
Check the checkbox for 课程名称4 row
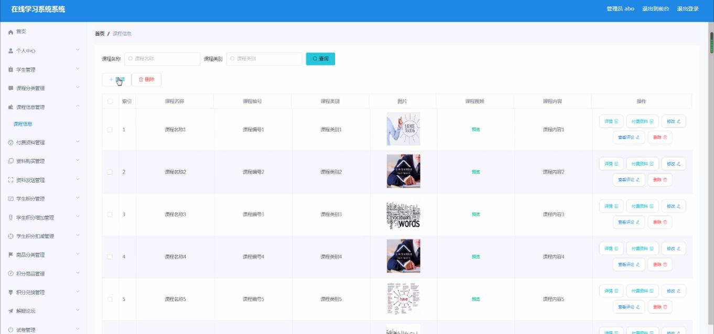point(110,257)
